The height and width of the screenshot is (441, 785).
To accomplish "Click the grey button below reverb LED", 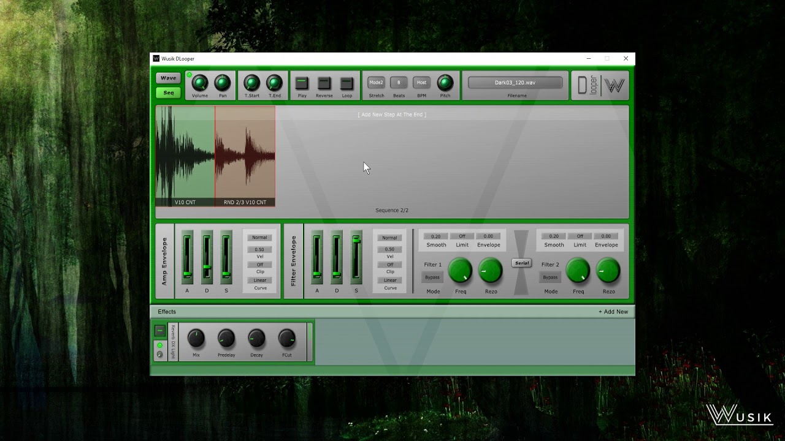I will point(160,354).
